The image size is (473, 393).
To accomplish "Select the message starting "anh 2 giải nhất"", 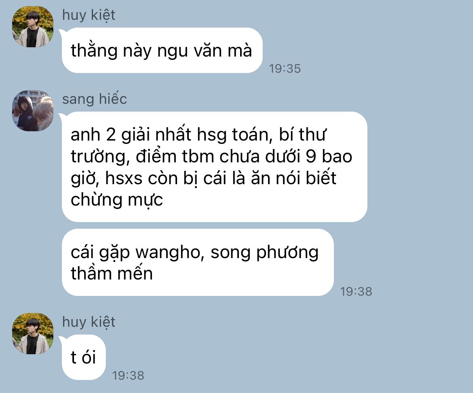I will [x=215, y=167].
